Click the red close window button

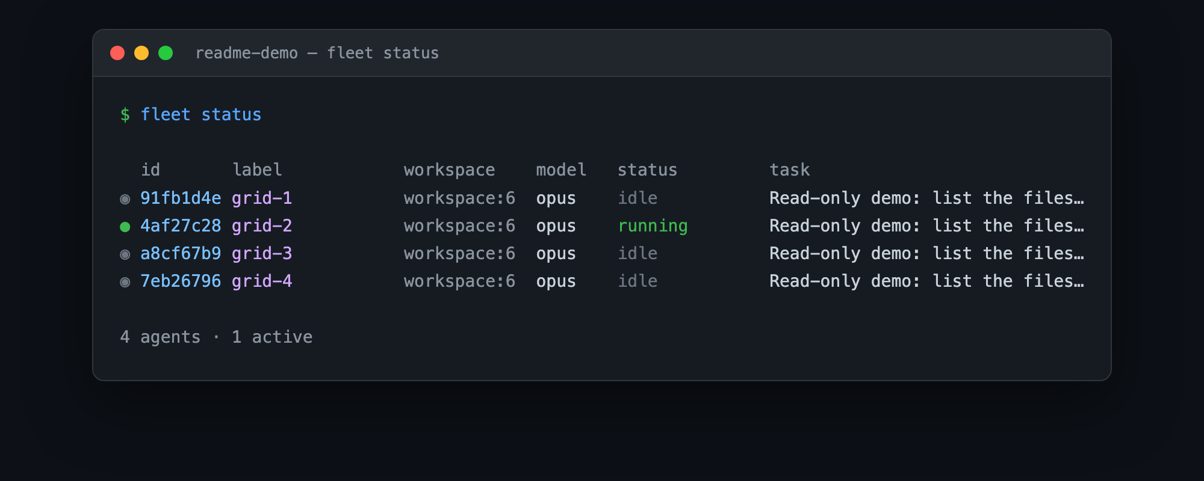117,53
